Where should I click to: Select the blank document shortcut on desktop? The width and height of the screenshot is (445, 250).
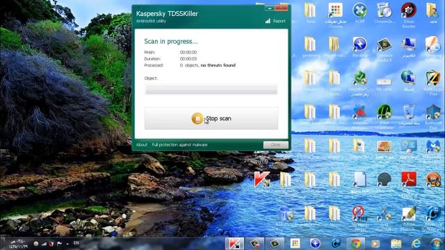click(359, 179)
